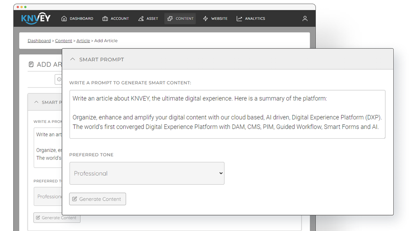Focus the small background prompt text area
This screenshot has width=411, height=231.
point(47,146)
